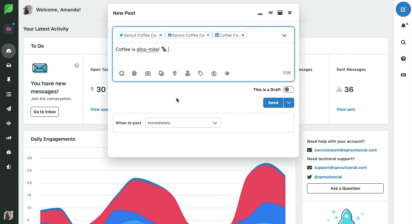Click the Ask a Question button
Image resolution: width=412 pixels, height=224 pixels.
345,188
